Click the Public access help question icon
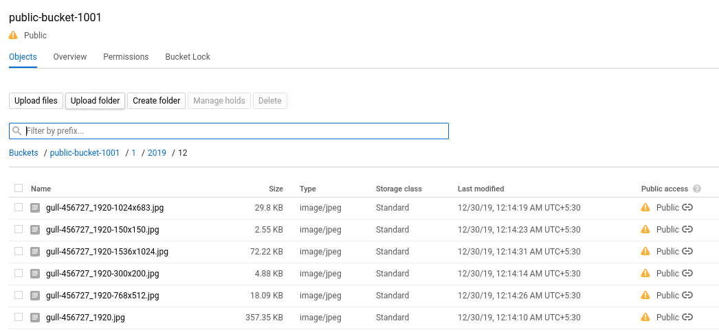Viewport: 719px width, 332px height. click(x=697, y=189)
